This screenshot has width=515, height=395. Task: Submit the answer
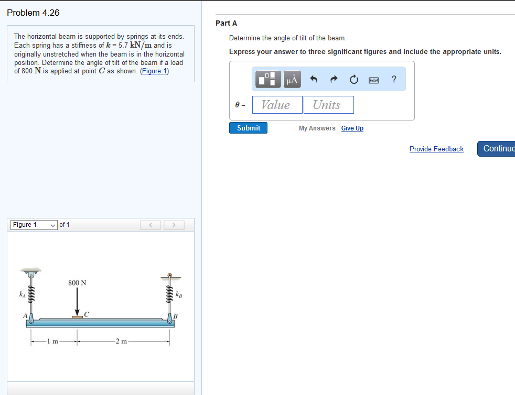pos(248,128)
